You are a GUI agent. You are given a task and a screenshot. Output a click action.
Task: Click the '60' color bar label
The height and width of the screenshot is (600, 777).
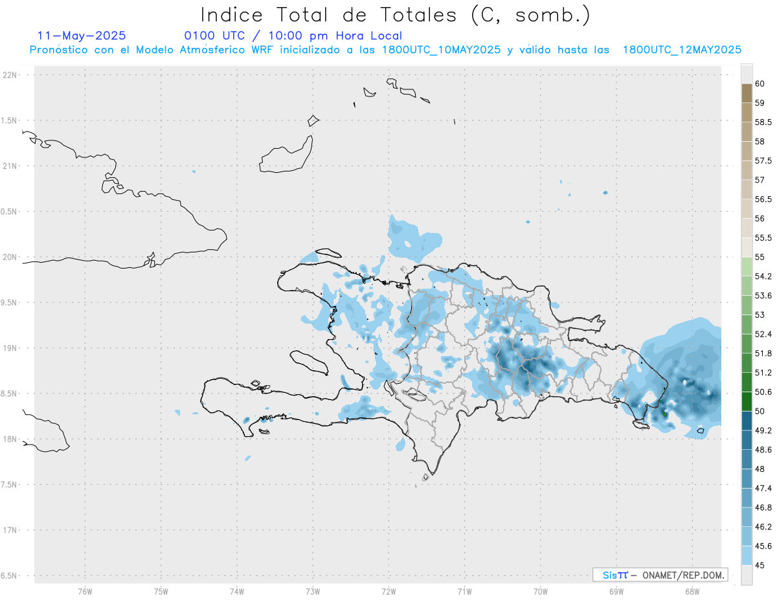tap(760, 83)
